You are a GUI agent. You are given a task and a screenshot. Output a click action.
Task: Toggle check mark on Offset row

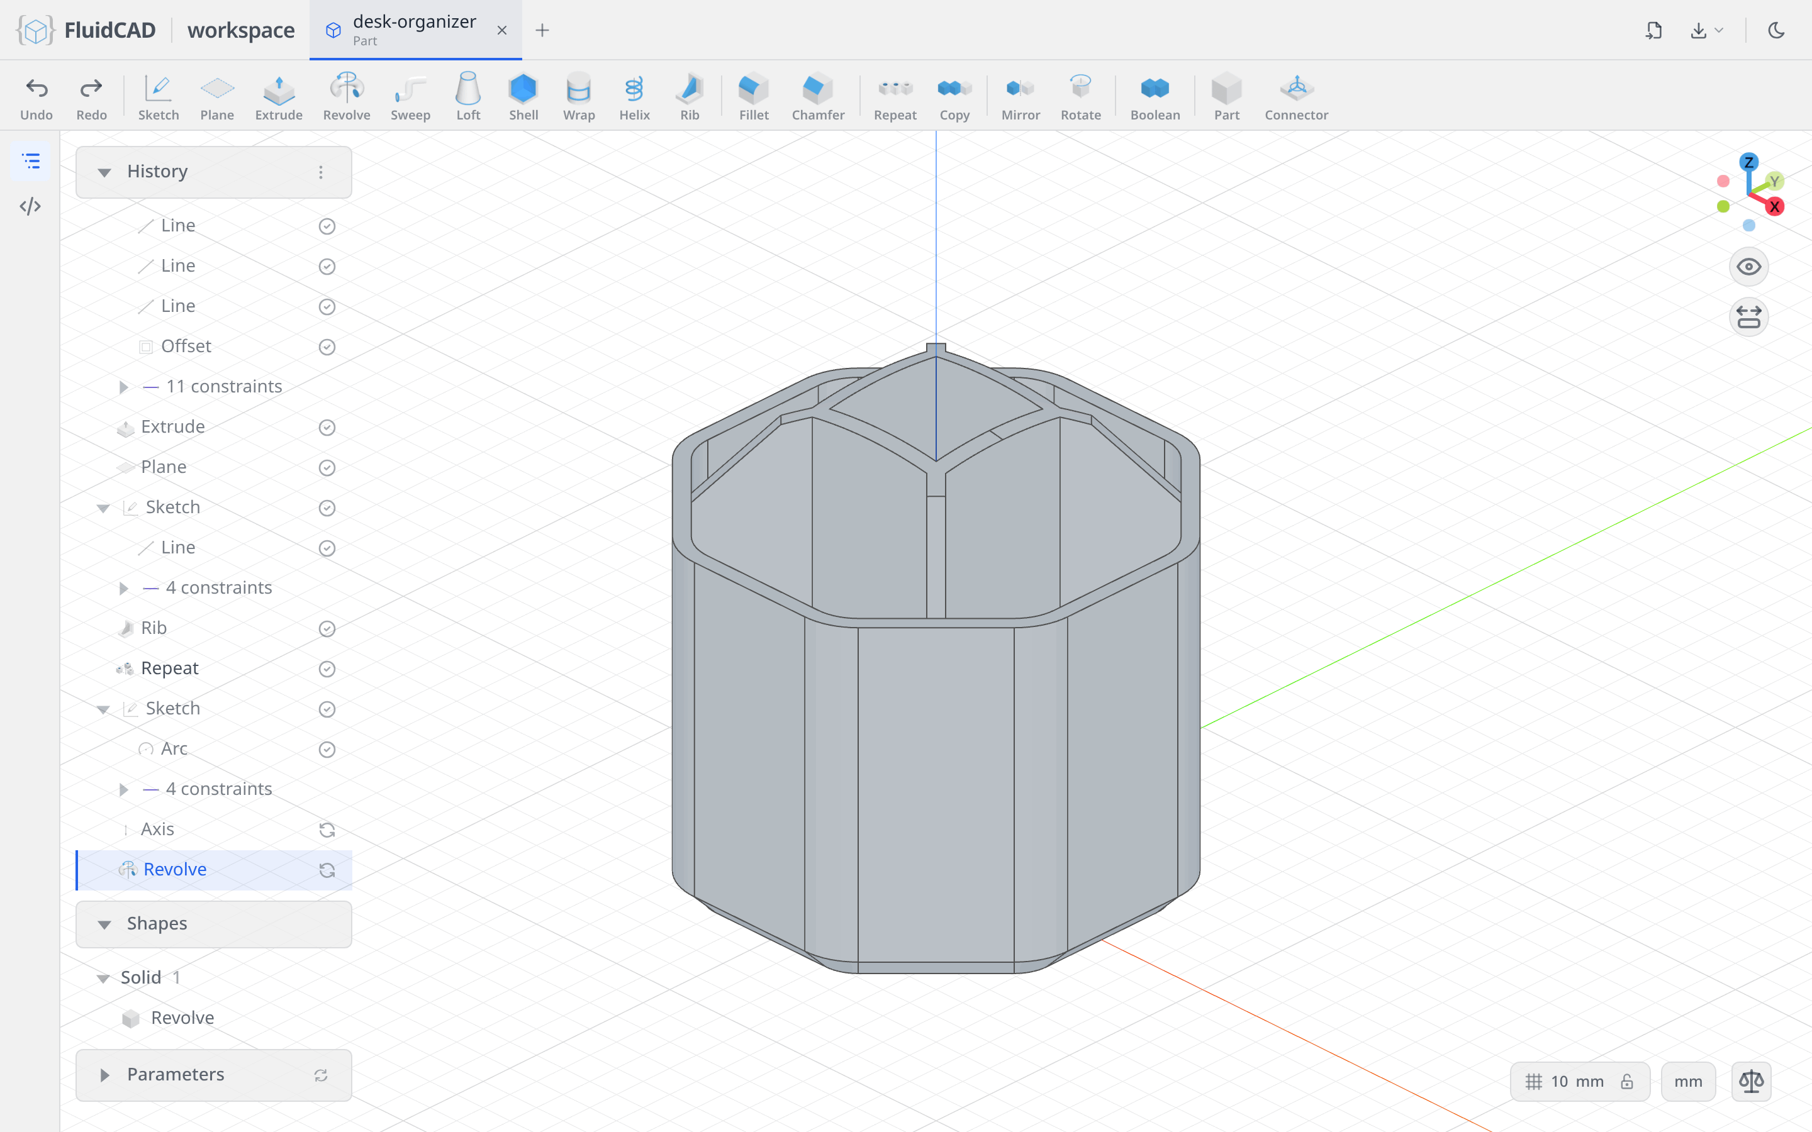pyautogui.click(x=327, y=347)
